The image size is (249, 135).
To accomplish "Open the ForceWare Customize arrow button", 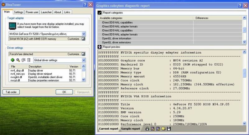I will [x=83, y=54].
